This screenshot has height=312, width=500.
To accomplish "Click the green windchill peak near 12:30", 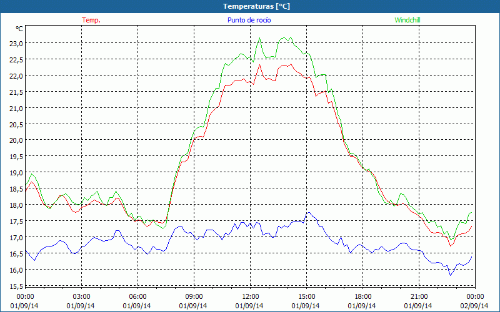I will [x=259, y=38].
